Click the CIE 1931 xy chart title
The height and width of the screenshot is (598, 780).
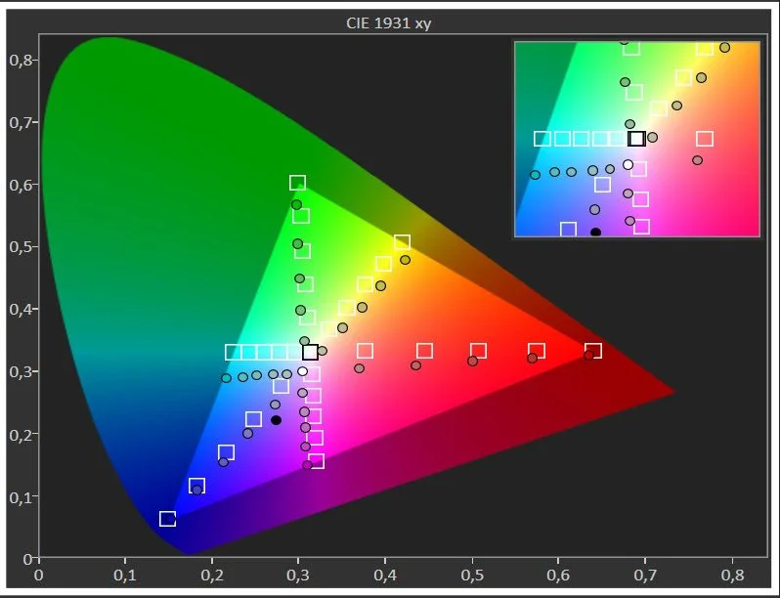point(389,23)
